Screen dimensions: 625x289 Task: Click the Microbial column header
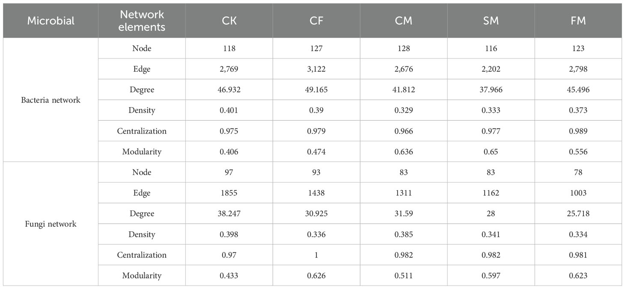[x=51, y=21]
